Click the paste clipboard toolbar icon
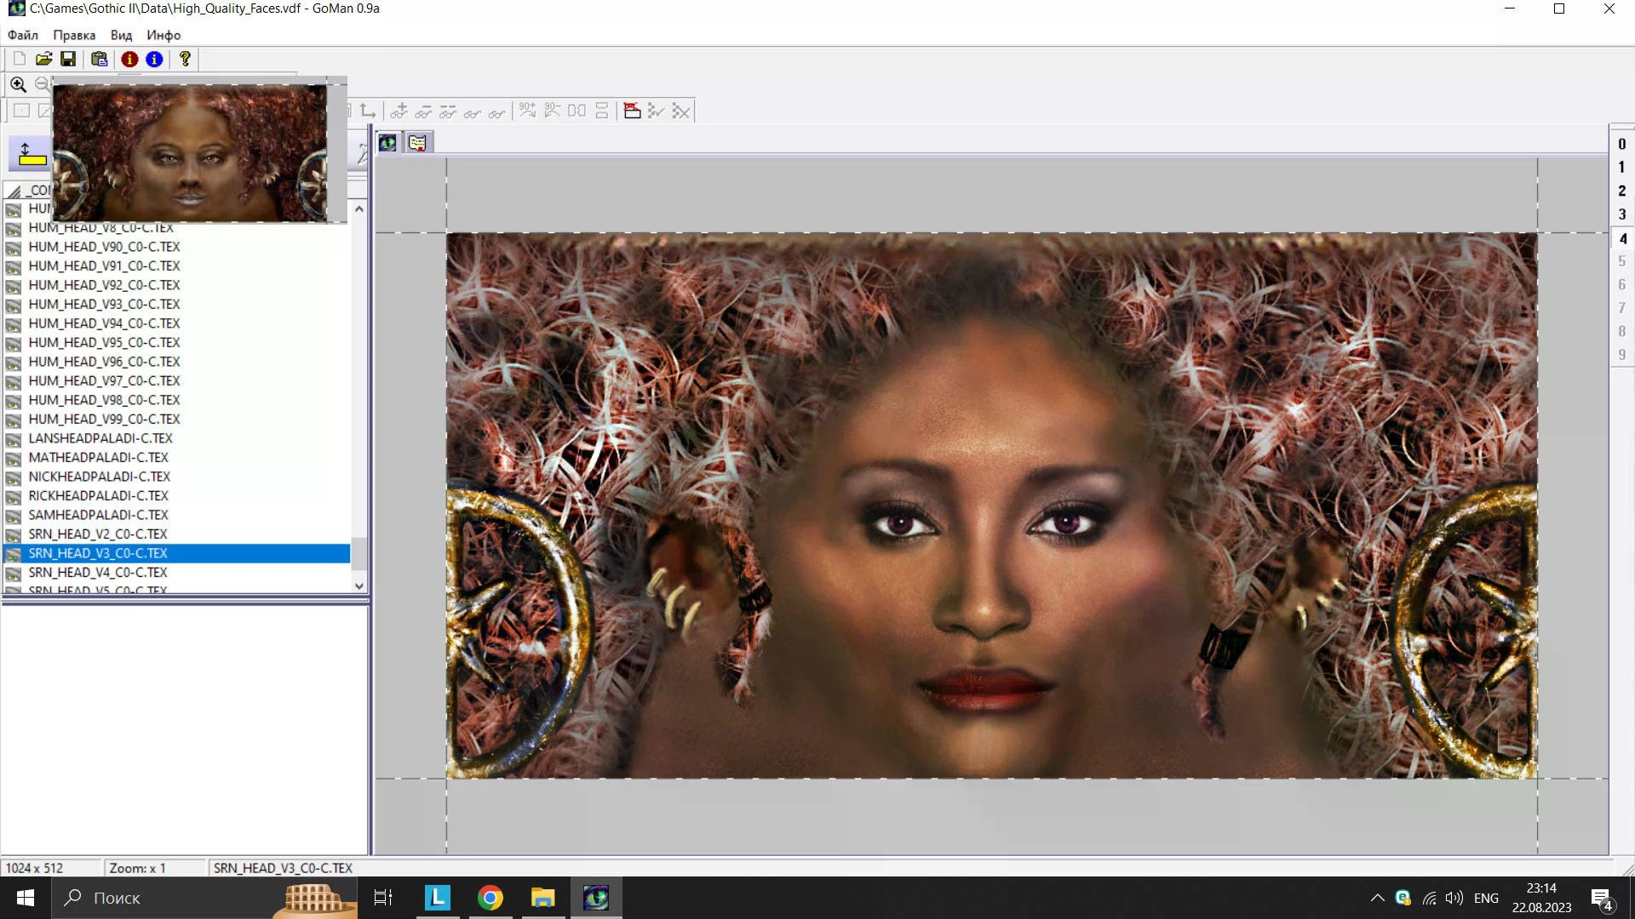 click(x=100, y=59)
